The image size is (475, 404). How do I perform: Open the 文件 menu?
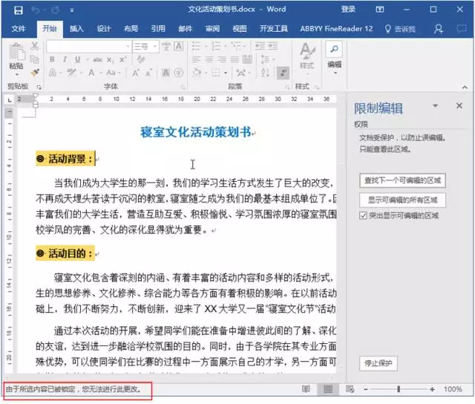[x=18, y=29]
